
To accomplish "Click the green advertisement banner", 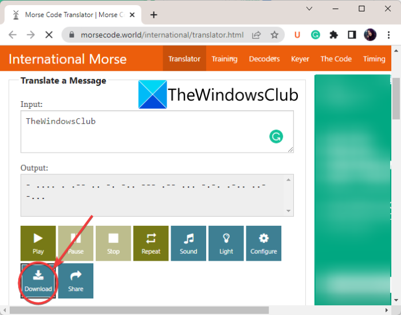I will click(x=353, y=190).
